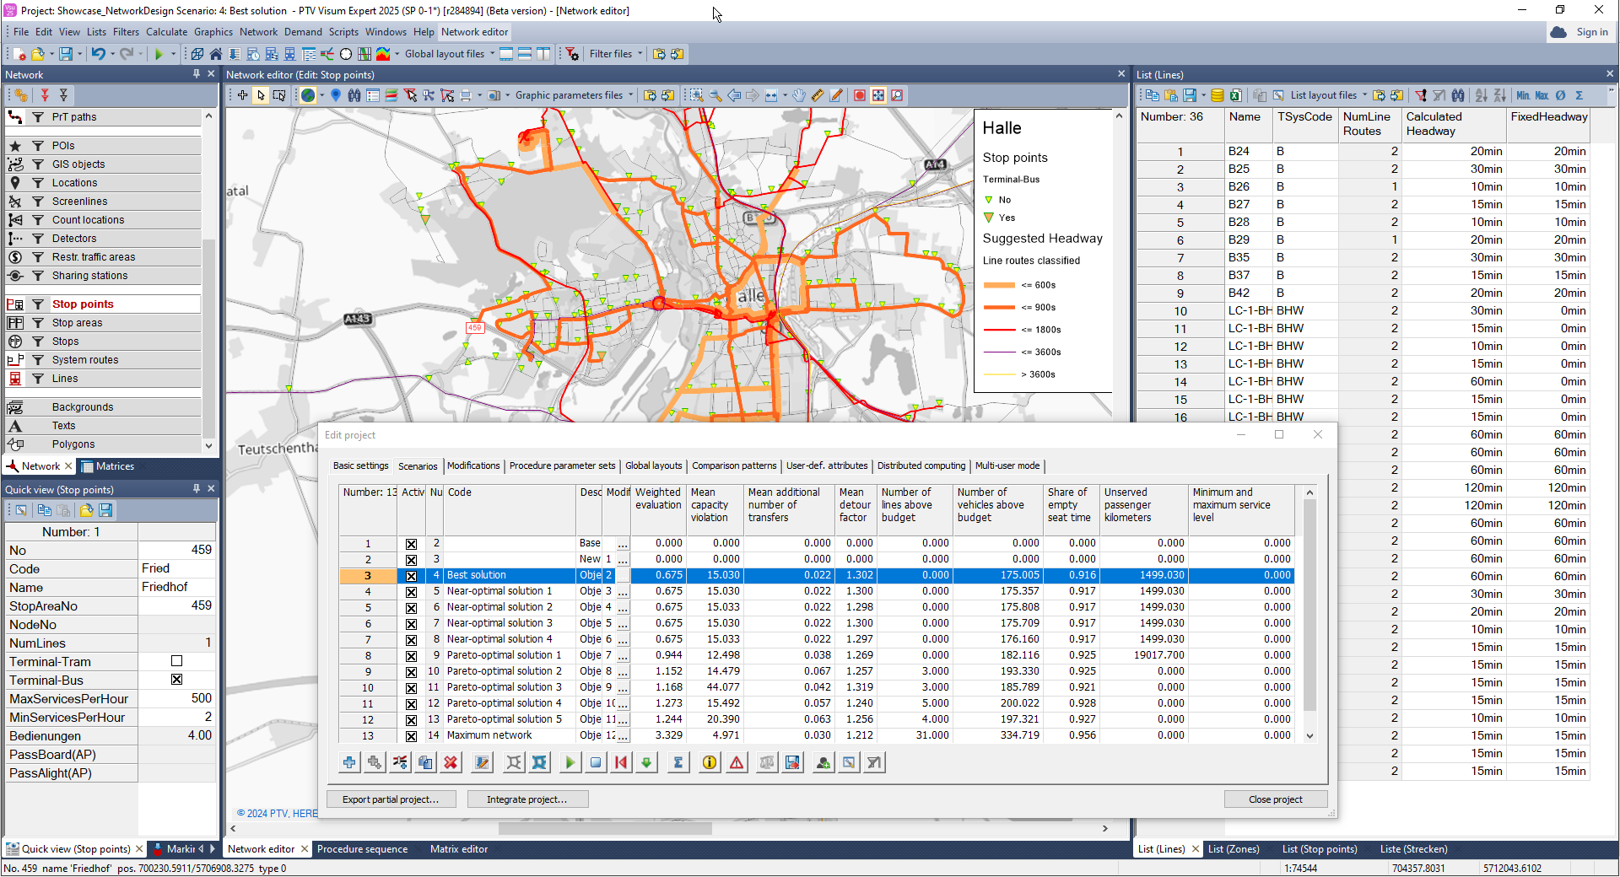This screenshot has height=877, width=1620.
Task: Click the filter settings funnel-with-gear icon
Action: click(x=572, y=54)
